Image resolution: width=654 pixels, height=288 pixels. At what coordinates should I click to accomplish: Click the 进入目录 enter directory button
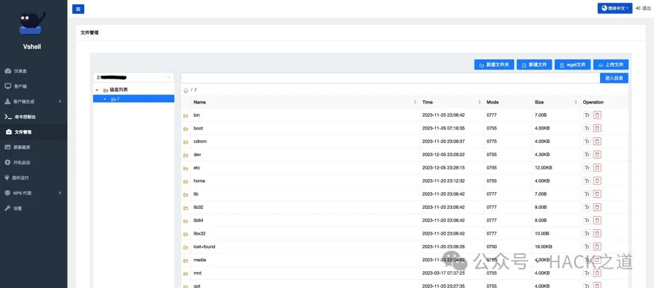click(614, 78)
